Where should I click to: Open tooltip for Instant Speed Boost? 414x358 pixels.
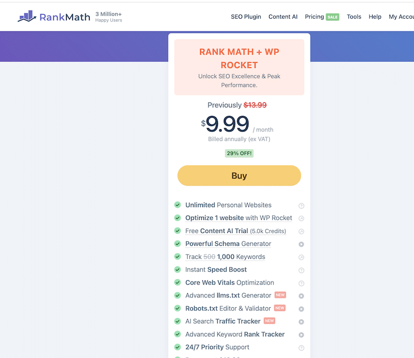coord(301,270)
